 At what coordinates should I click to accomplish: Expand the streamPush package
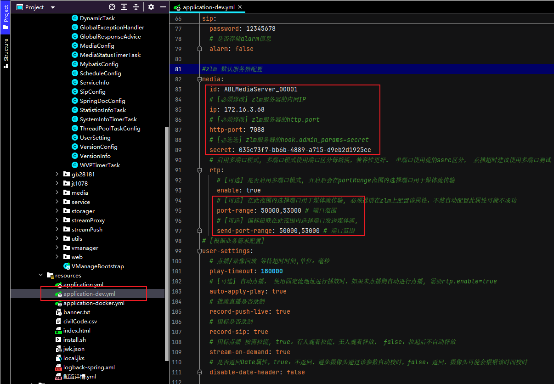click(x=57, y=229)
